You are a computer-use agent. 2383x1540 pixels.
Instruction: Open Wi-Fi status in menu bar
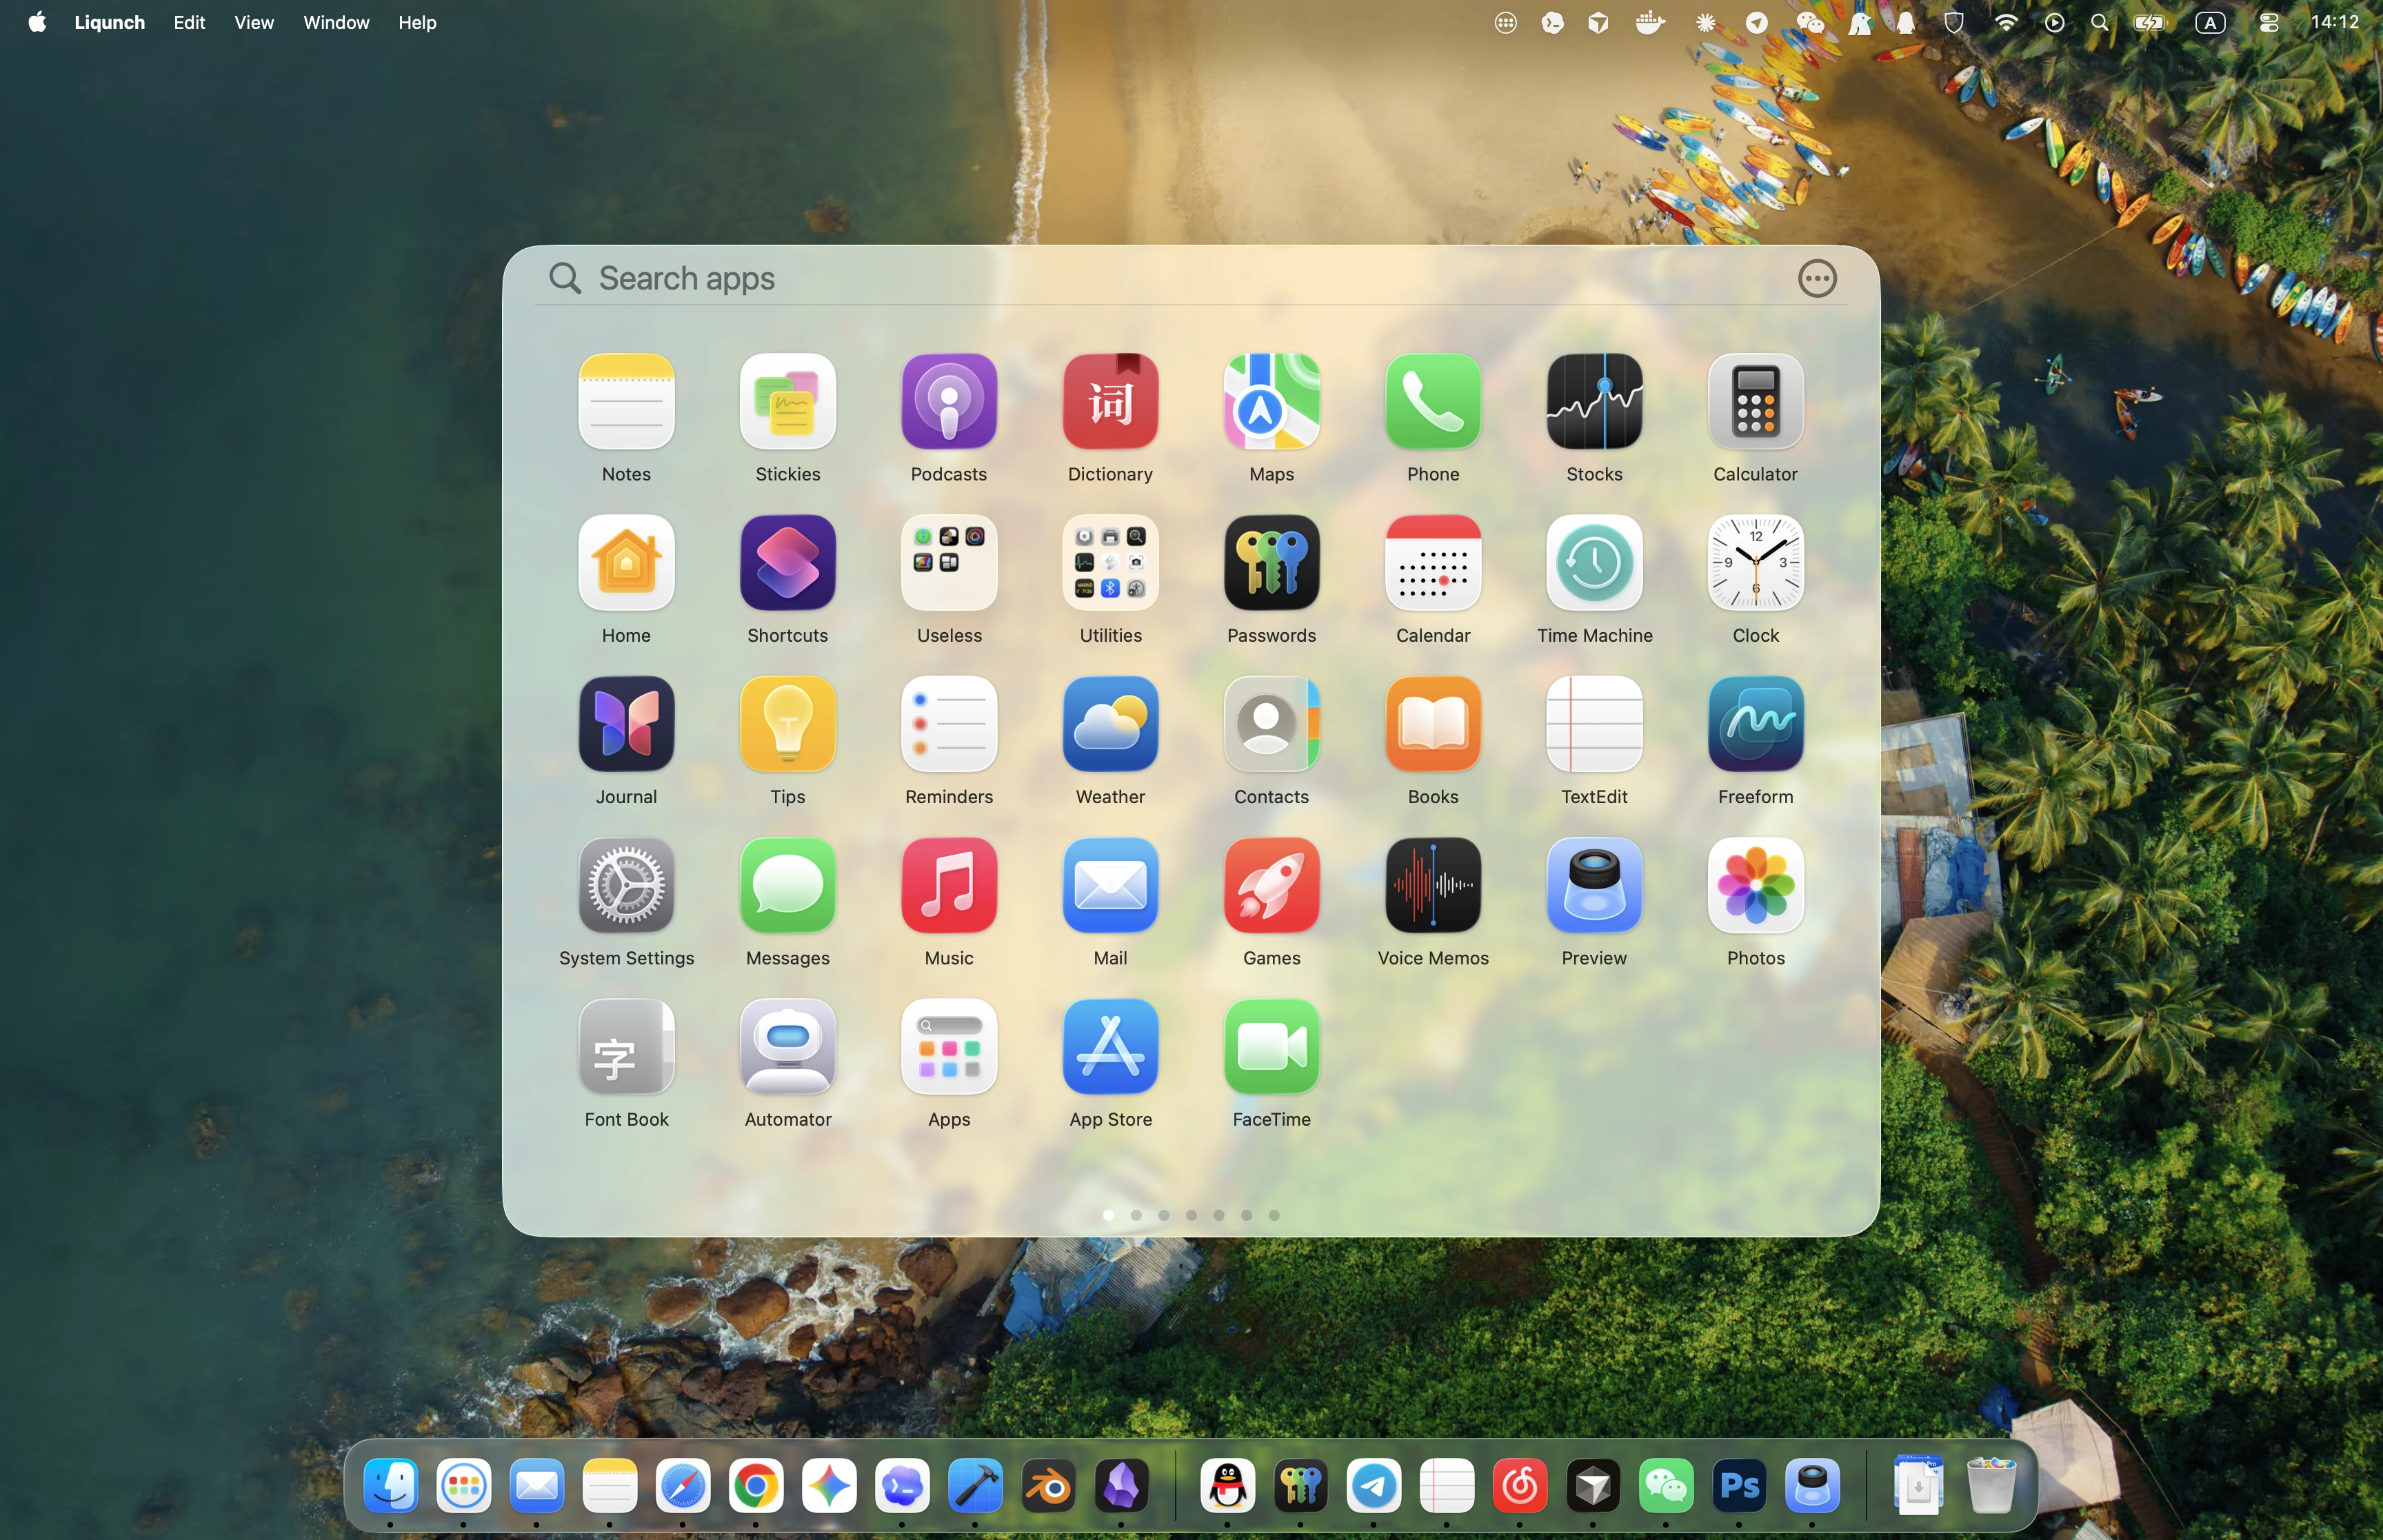click(x=2005, y=22)
